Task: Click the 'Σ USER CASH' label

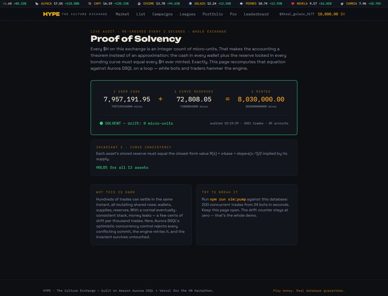Action: point(127,91)
